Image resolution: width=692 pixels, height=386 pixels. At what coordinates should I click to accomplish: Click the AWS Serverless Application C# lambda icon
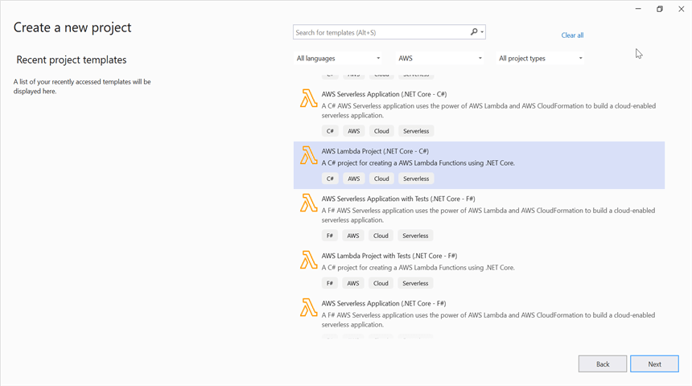308,98
